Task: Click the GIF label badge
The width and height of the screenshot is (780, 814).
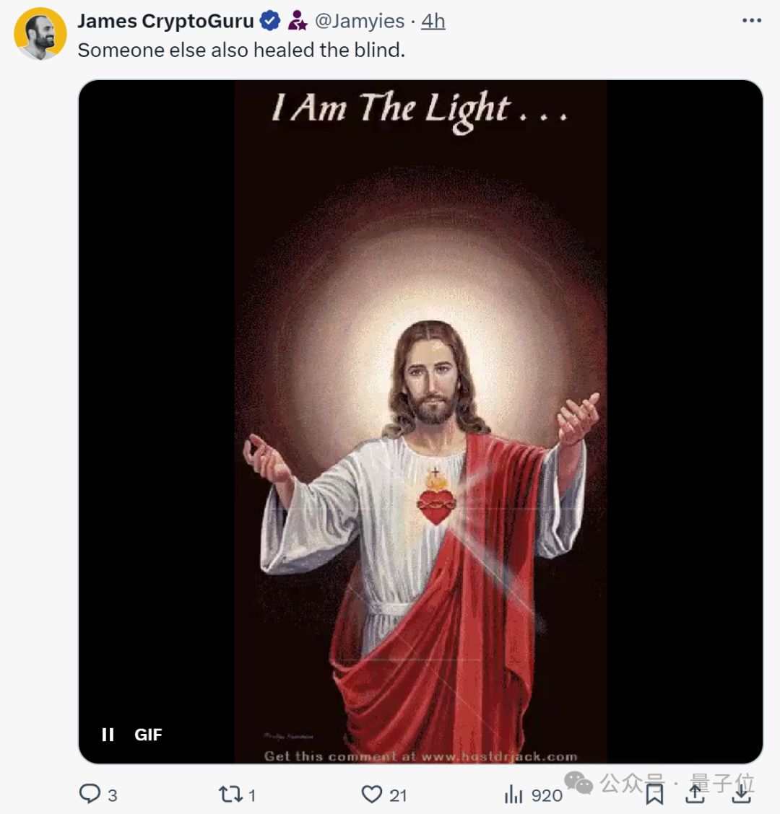Action: pyautogui.click(x=148, y=735)
